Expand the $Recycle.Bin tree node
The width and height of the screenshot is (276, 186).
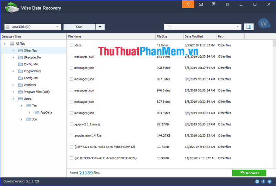tap(13, 57)
